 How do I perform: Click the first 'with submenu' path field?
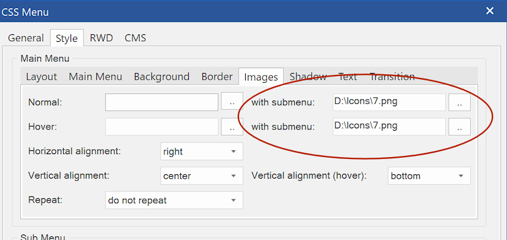389,103
